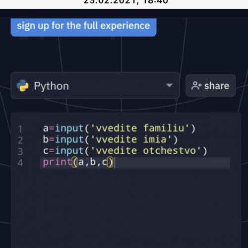
Task: Click the highlighted opening parenthesis after print
Action: pyautogui.click(x=75, y=162)
